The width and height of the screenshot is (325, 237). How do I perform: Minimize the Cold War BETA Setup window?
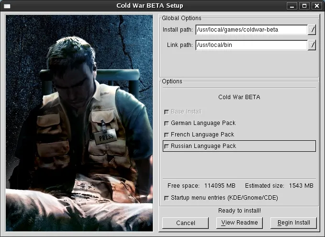[292, 6]
